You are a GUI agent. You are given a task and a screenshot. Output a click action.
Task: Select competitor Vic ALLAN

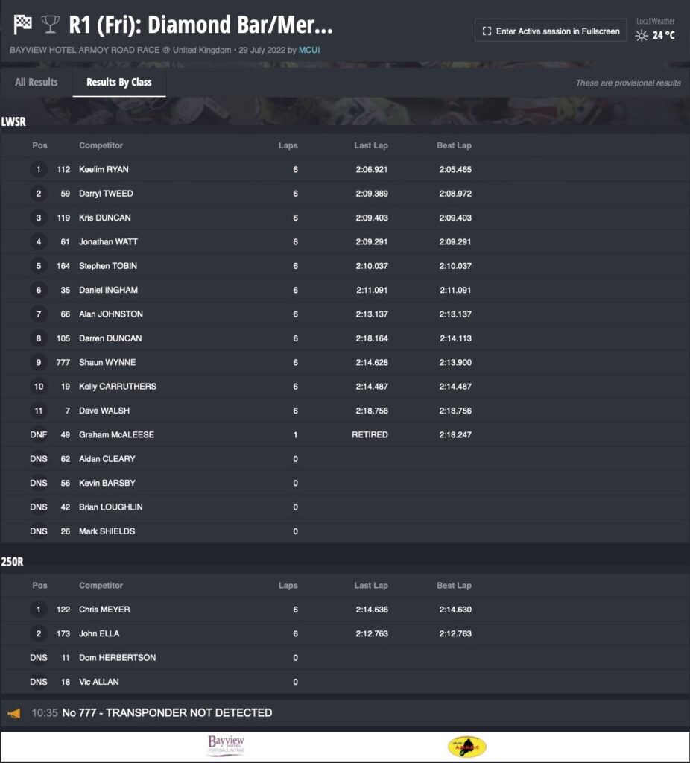(99, 682)
